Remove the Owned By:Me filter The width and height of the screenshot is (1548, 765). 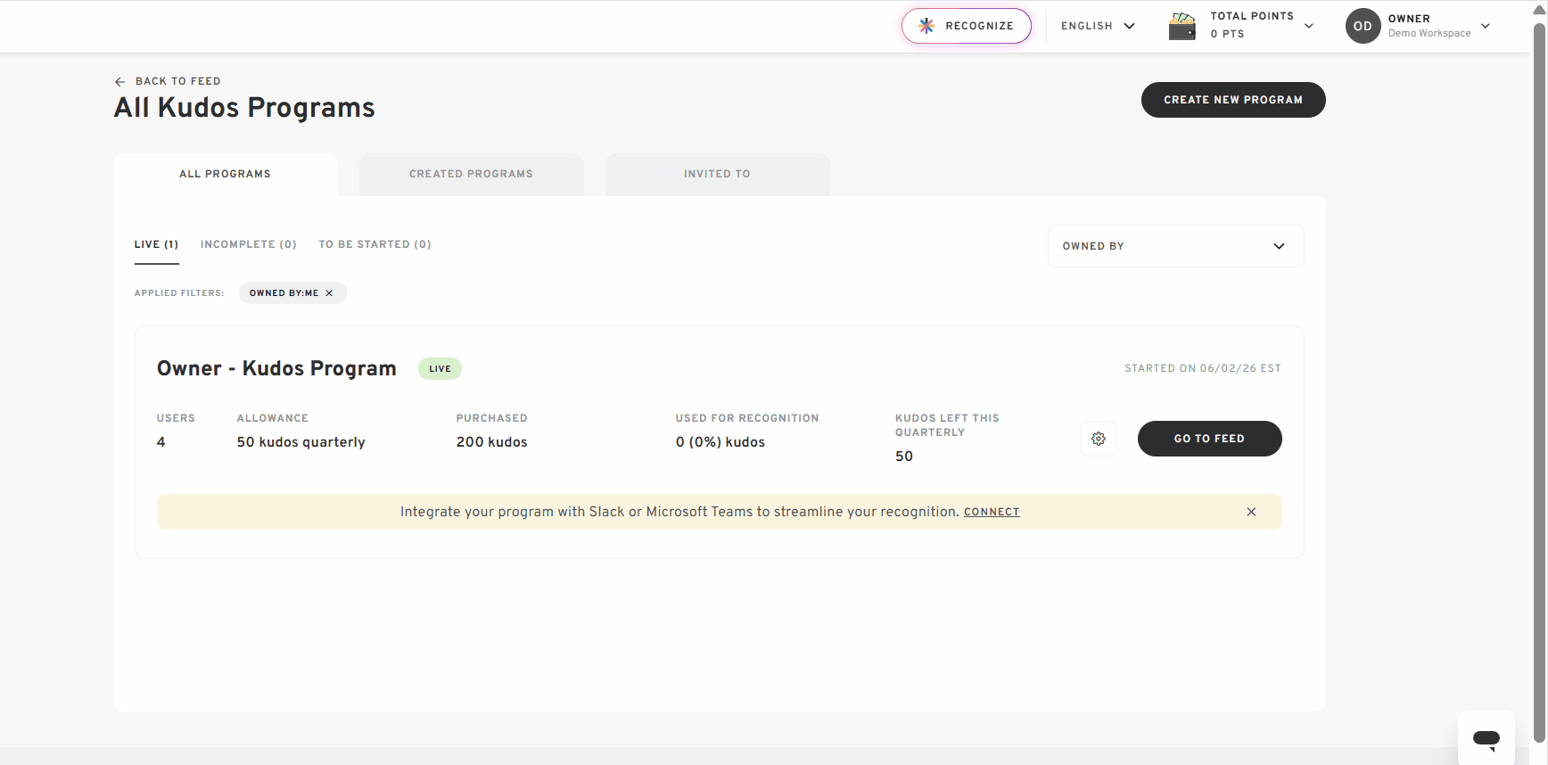pyautogui.click(x=329, y=293)
